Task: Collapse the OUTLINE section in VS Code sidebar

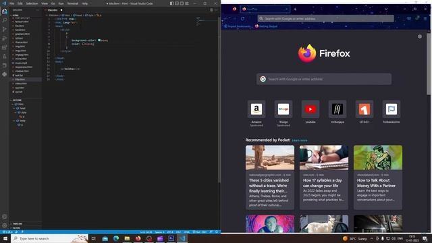Action: (x=17, y=101)
